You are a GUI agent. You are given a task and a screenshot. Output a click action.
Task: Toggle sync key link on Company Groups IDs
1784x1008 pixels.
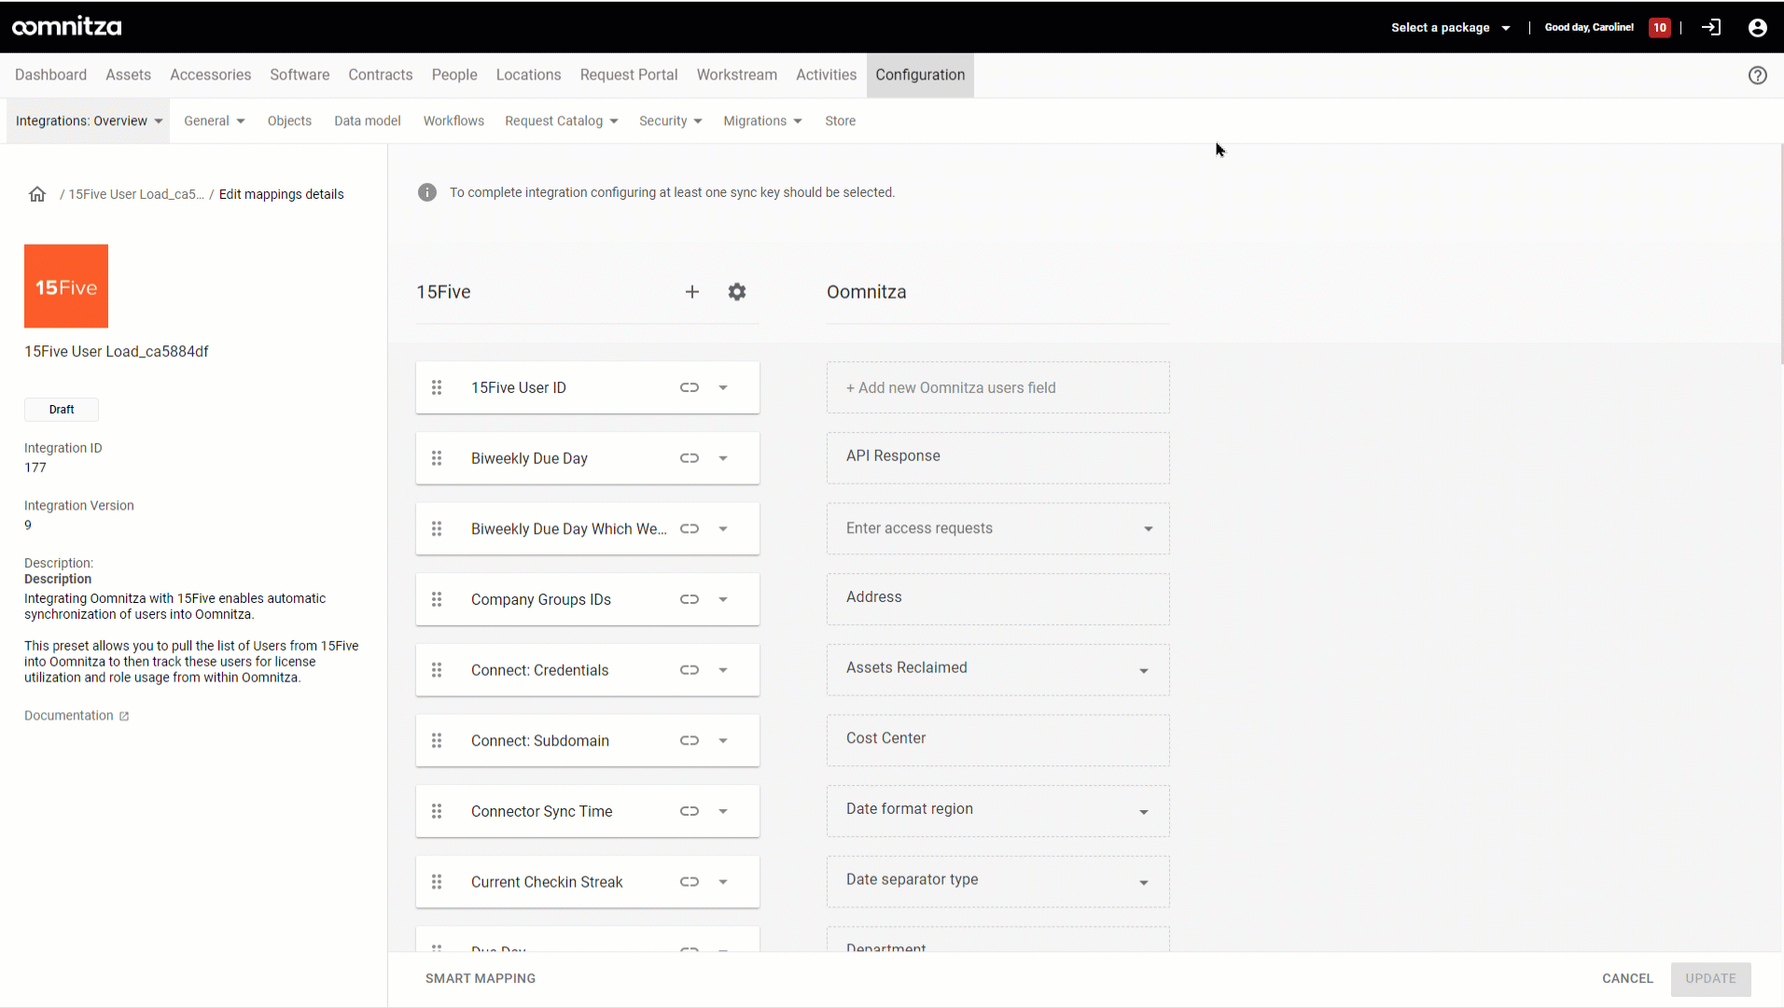[689, 600]
